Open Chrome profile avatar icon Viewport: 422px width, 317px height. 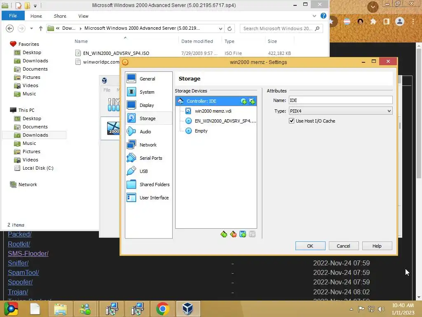point(400,21)
